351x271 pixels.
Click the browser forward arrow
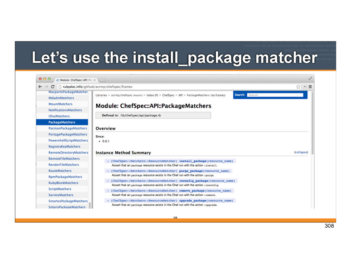[x=46, y=87]
